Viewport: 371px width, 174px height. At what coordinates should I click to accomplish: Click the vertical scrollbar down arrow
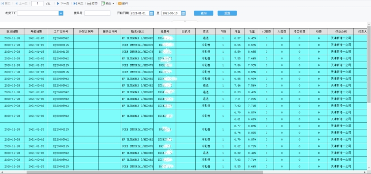369,169
